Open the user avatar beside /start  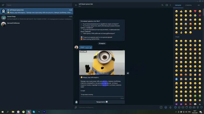click(x=76, y=47)
